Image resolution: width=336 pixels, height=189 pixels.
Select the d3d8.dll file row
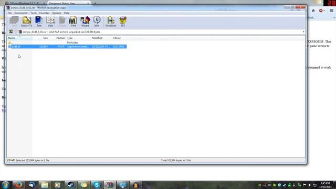coord(67,47)
